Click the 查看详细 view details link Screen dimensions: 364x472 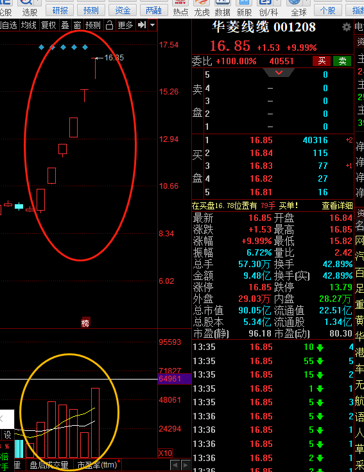pyautogui.click(x=337, y=205)
